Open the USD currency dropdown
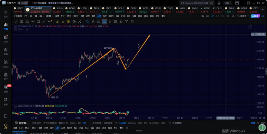The image size is (267, 134). [x=228, y=3]
